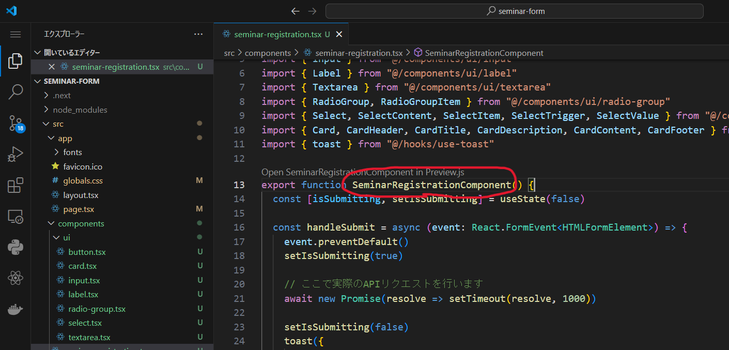This screenshot has height=350, width=729.
Task: Expand the fonts folder
Action: click(x=122, y=152)
